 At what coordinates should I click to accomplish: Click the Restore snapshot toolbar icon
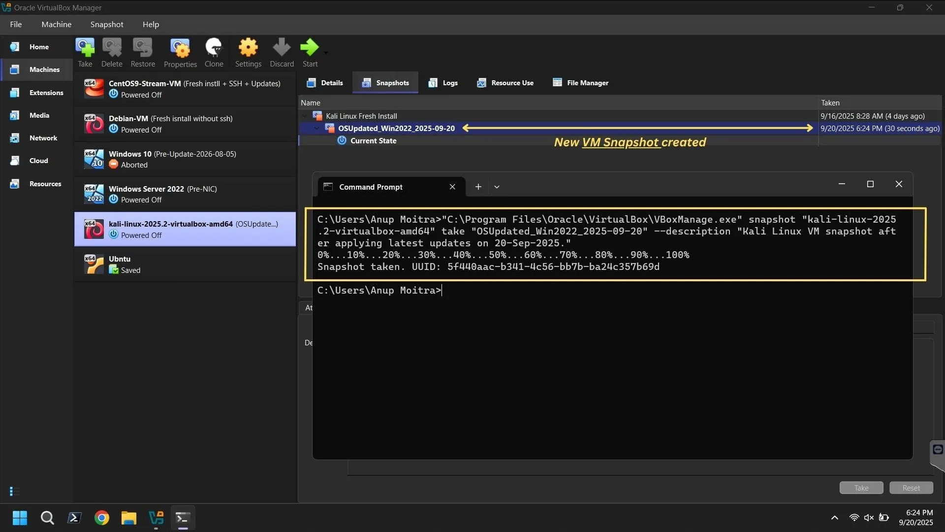142,52
